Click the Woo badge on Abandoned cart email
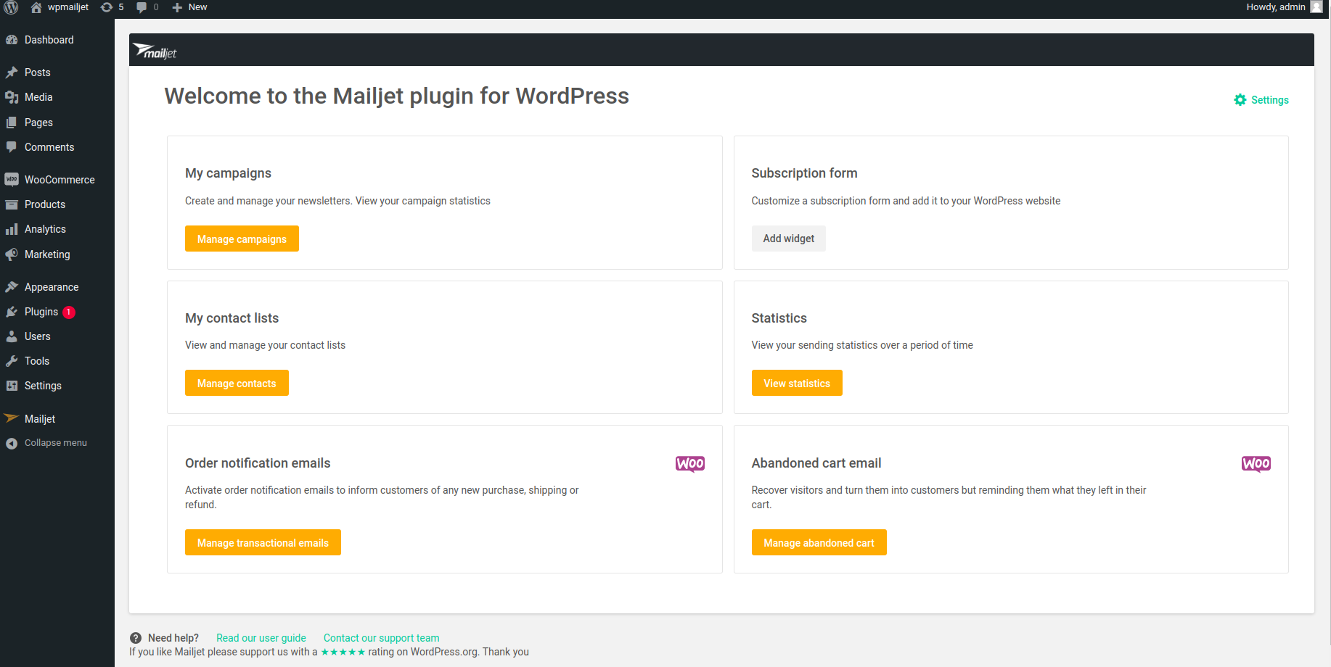Screen dimensions: 1331x667 (x=1256, y=464)
